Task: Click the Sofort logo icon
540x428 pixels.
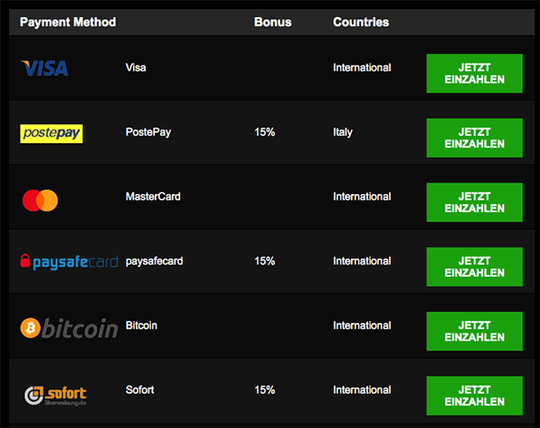Action: 56,394
